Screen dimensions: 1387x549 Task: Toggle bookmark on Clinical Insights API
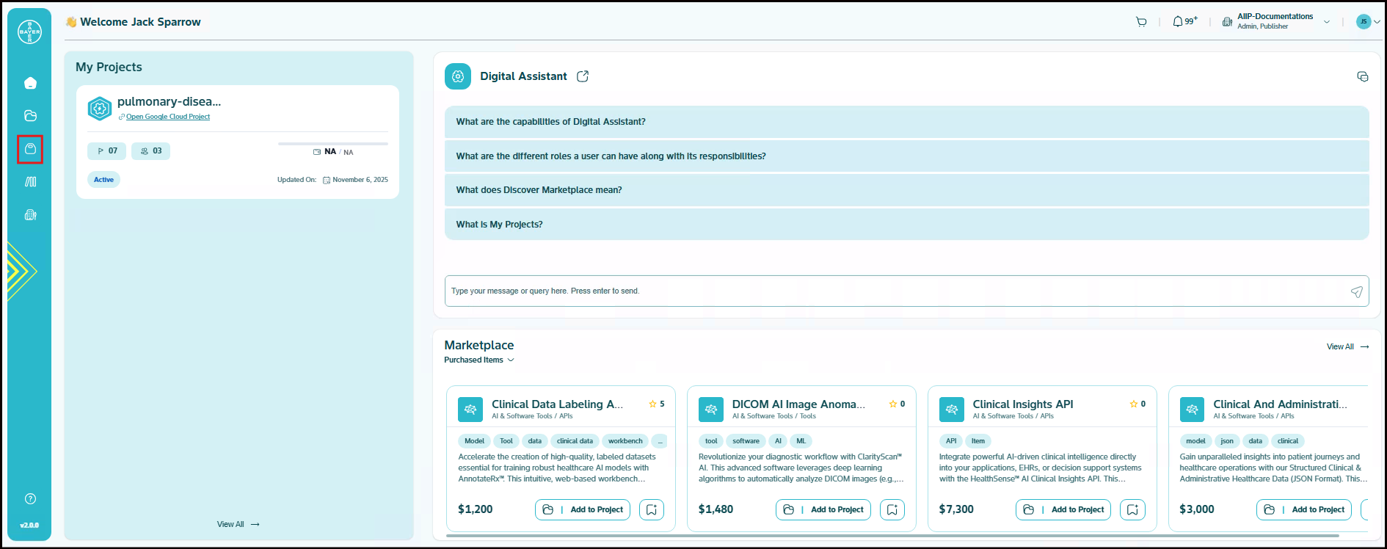(1132, 509)
